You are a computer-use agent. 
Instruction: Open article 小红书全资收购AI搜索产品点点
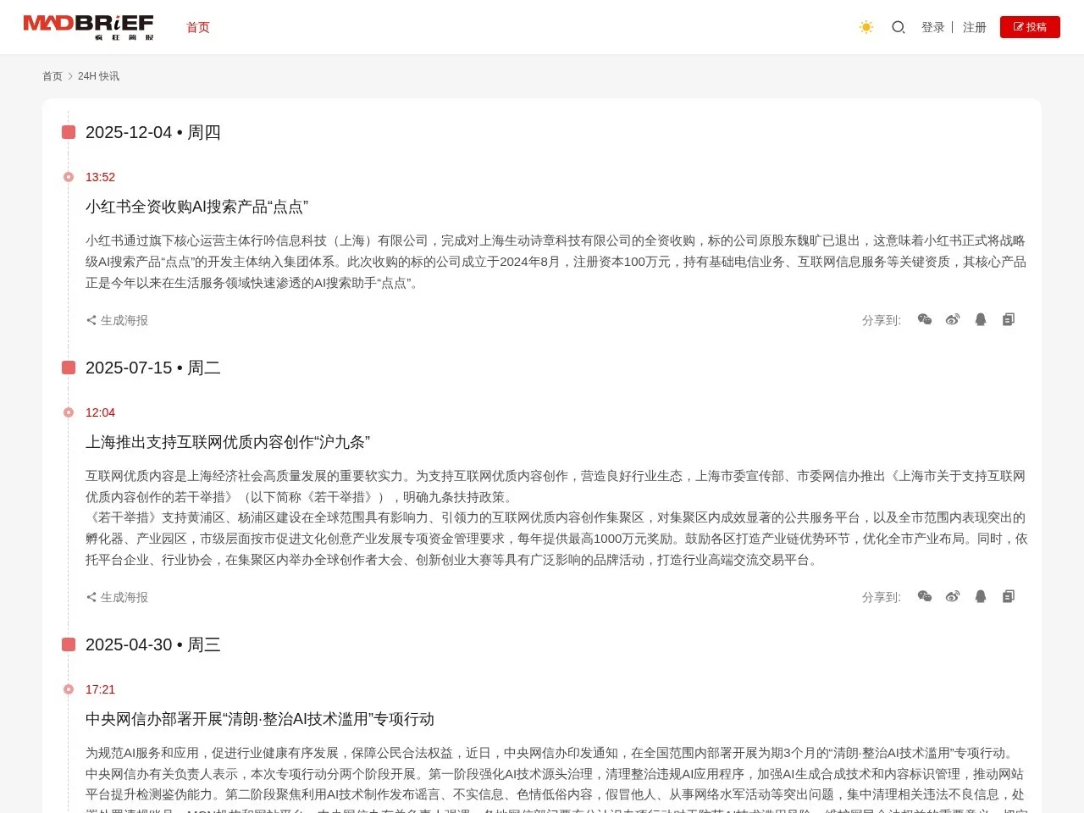[197, 207]
